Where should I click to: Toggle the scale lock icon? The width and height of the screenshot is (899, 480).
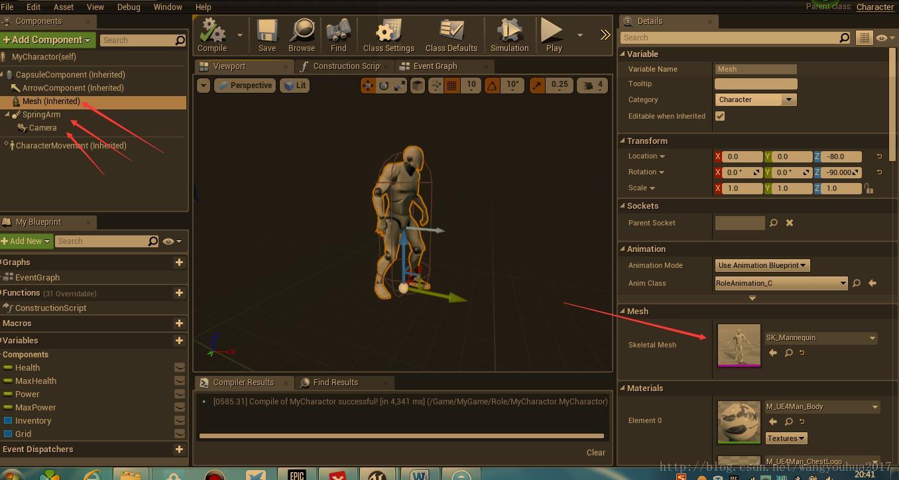(x=869, y=188)
